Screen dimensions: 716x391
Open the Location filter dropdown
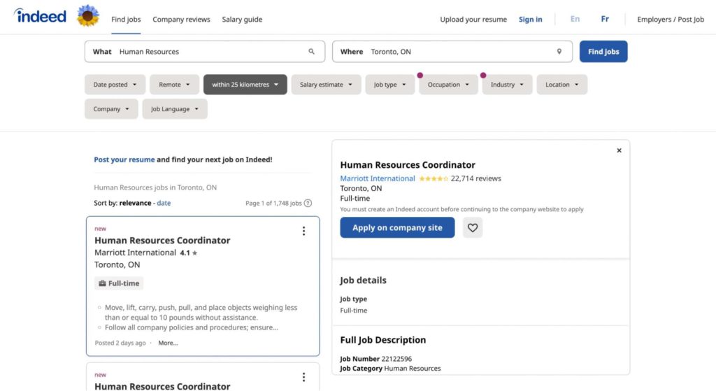(562, 85)
